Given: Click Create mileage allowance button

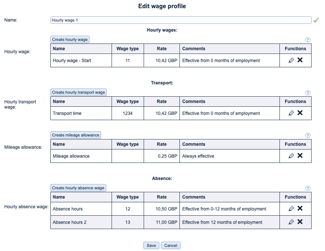Looking at the screenshot, I should pyautogui.click(x=76, y=135).
